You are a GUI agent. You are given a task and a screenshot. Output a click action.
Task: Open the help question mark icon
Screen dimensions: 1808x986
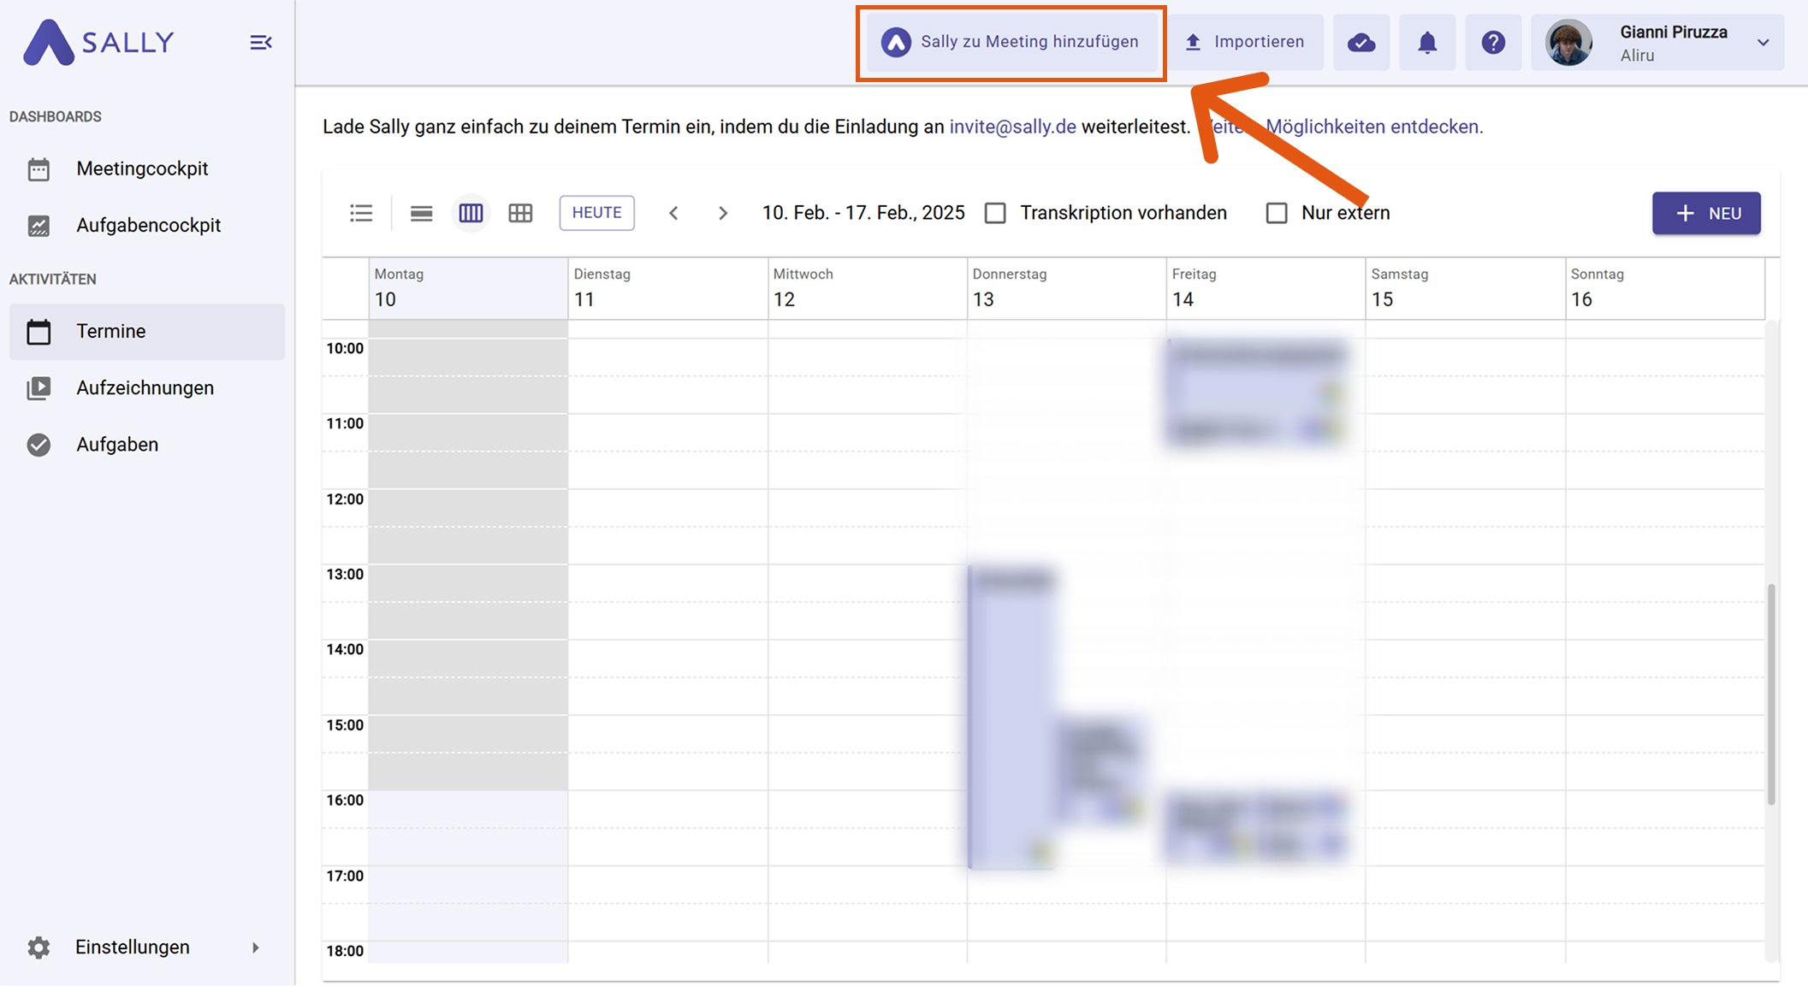point(1493,42)
